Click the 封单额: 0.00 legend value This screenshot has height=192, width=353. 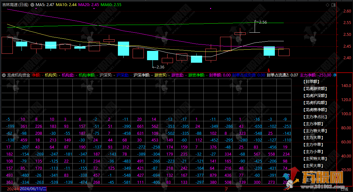(x=220, y=75)
